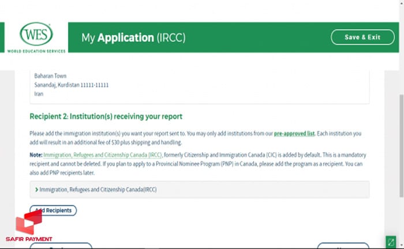Click the My Application (IRCC) header title
This screenshot has width=404, height=249.
[133, 38]
